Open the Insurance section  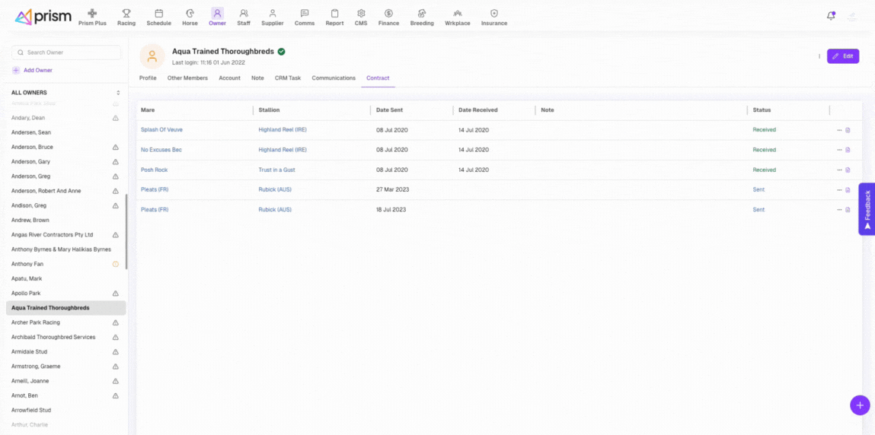494,17
